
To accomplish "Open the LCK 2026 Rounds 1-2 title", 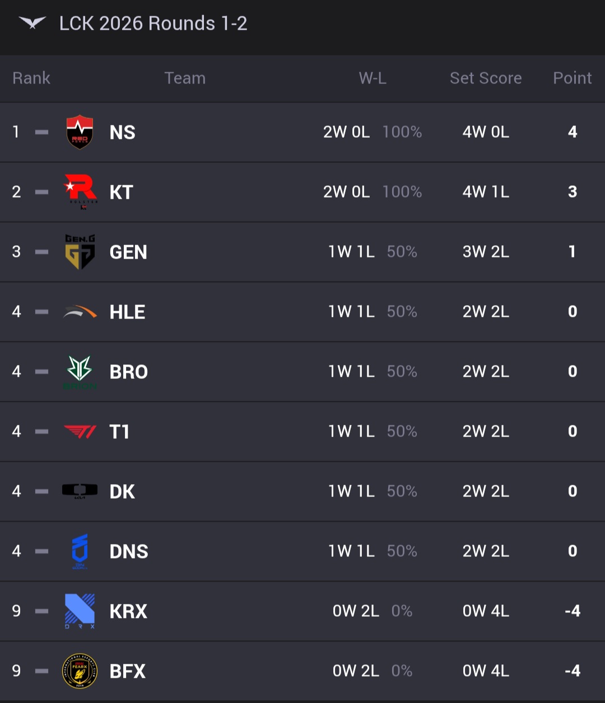I will tap(153, 24).
